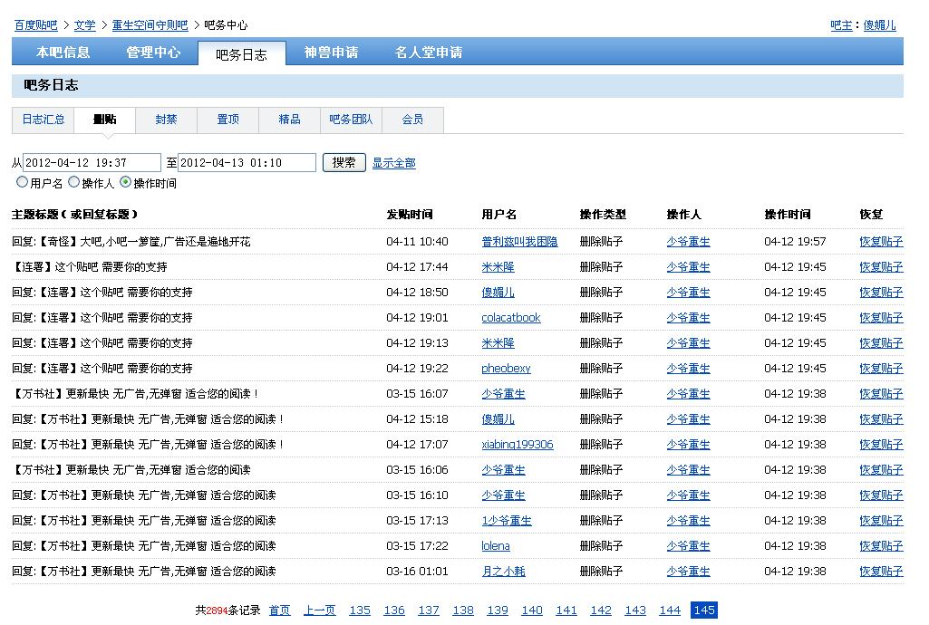Screen dimensions: 929x625
Task: Click the 吧主 link at top right
Action: pyautogui.click(x=841, y=24)
